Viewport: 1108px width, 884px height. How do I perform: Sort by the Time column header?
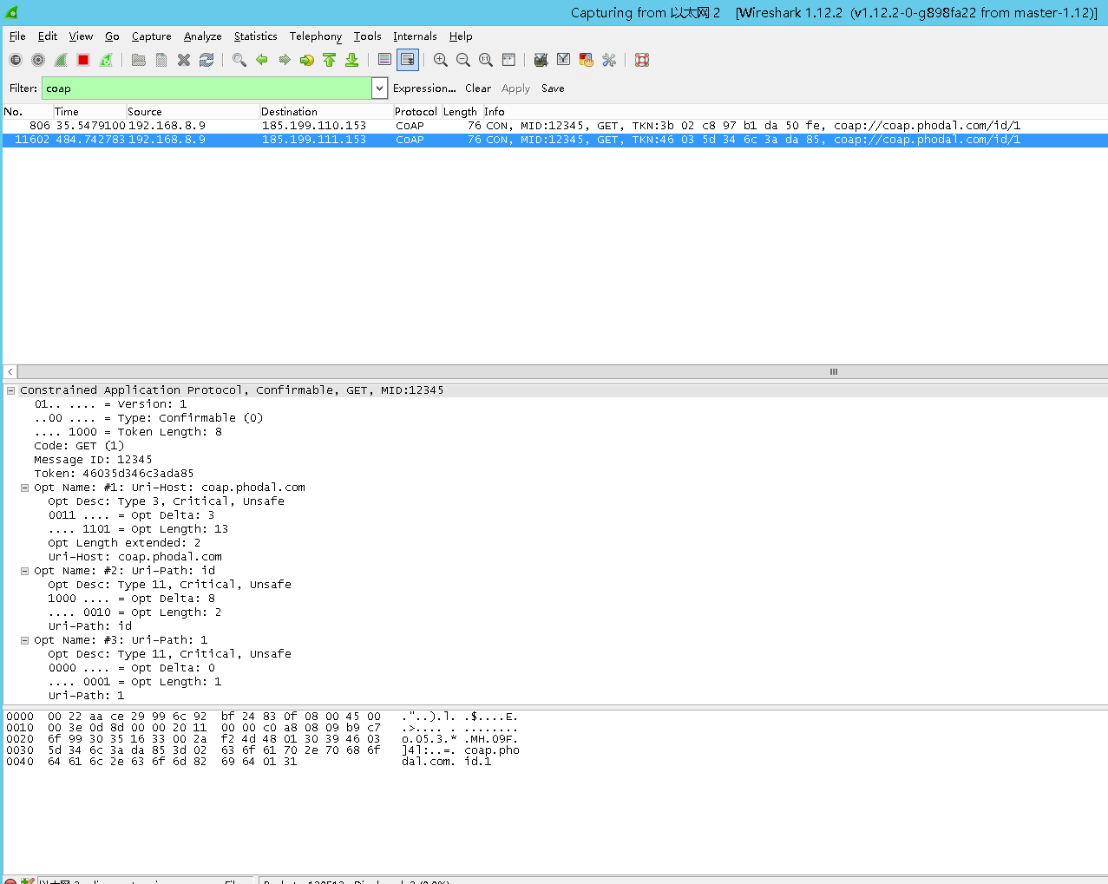(89, 112)
